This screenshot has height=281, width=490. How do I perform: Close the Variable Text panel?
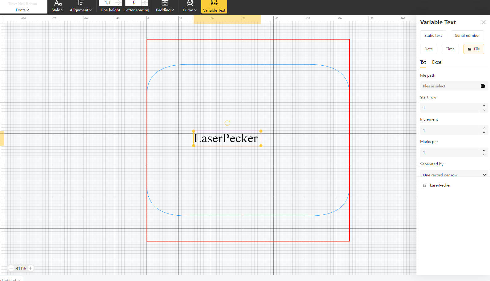pos(483,22)
